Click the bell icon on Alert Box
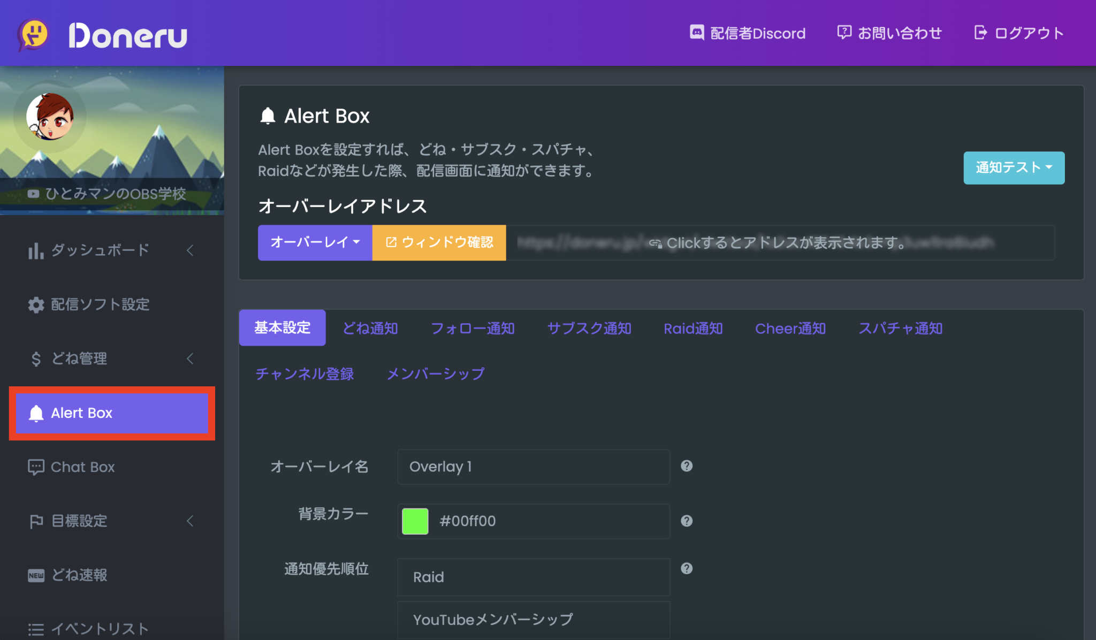Viewport: 1096px width, 640px height. click(x=35, y=413)
